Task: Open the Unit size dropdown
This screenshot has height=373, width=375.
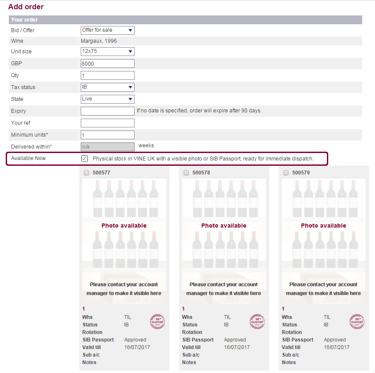Action: click(x=107, y=52)
